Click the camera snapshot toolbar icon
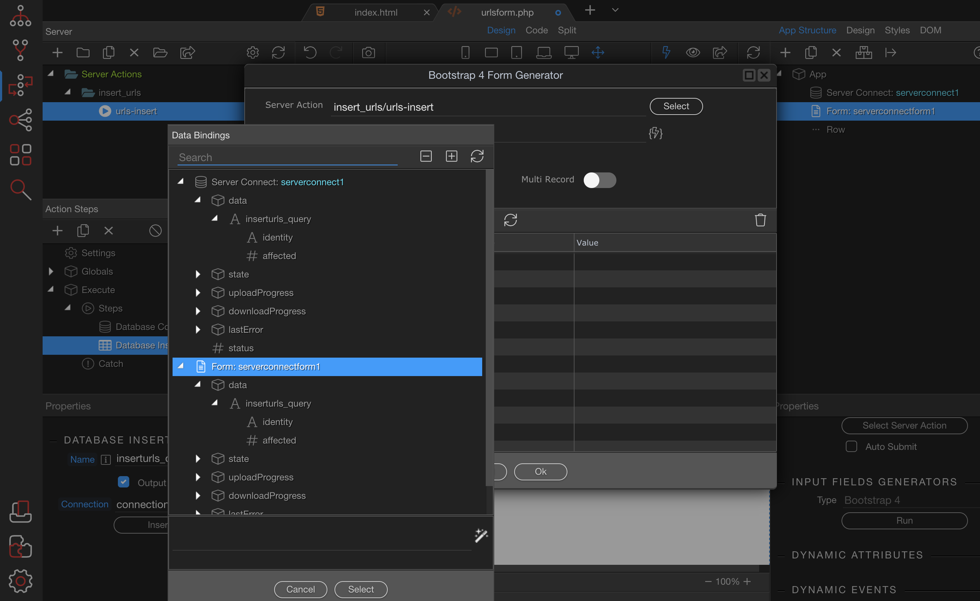 pyautogui.click(x=368, y=53)
